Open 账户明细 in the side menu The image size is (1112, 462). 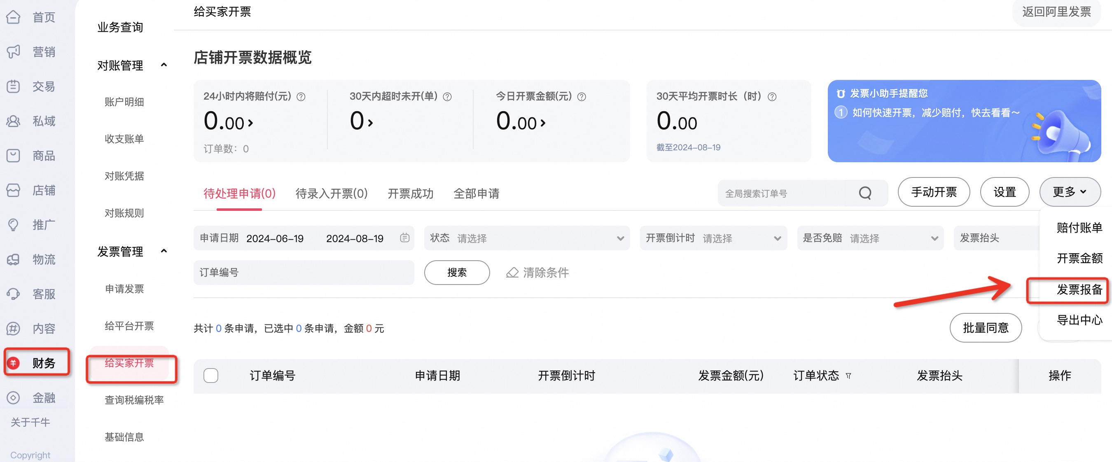124,102
